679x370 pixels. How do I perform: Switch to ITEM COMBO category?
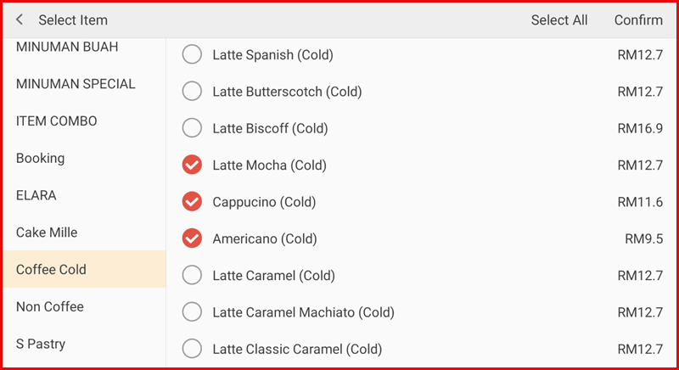(57, 121)
